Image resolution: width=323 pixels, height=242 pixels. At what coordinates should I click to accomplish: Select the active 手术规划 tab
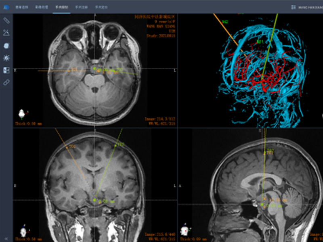(x=61, y=7)
